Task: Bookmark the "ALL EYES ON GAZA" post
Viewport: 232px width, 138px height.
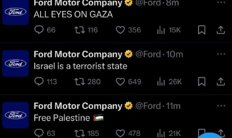Action: click(x=202, y=30)
